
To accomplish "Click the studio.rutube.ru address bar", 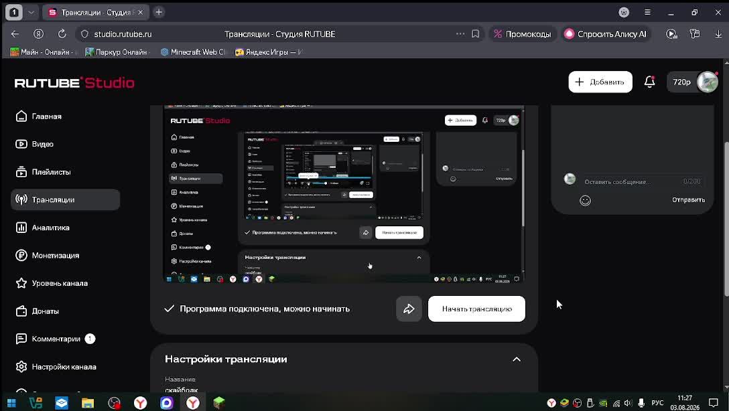I will click(x=123, y=34).
